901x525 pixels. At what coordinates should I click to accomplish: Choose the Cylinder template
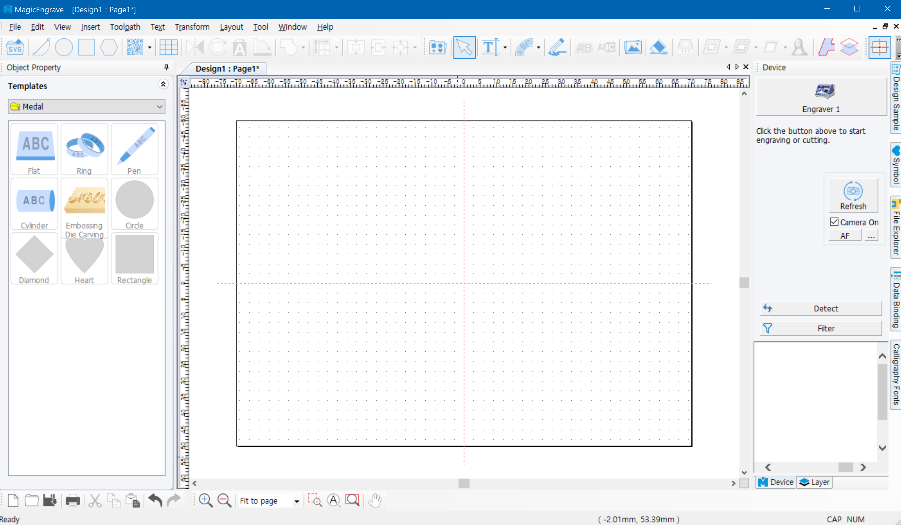point(34,203)
